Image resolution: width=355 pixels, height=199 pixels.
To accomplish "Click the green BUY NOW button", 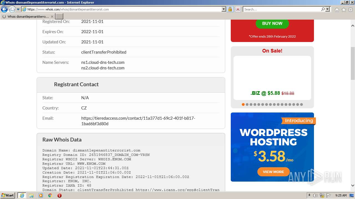I will click(272, 23).
